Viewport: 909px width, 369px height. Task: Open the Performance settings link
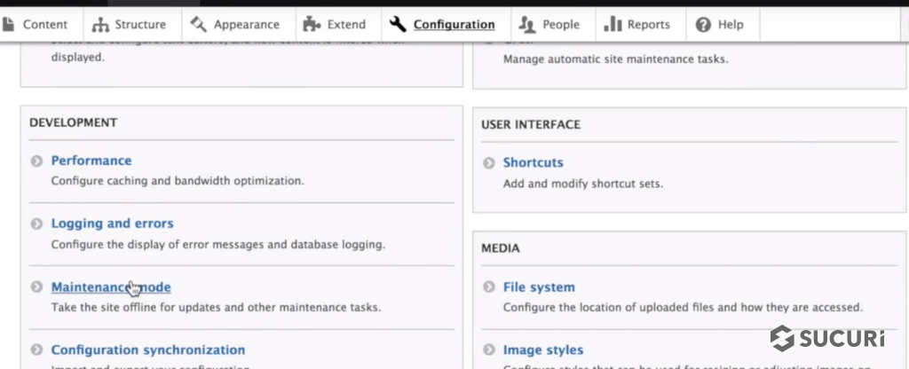91,161
